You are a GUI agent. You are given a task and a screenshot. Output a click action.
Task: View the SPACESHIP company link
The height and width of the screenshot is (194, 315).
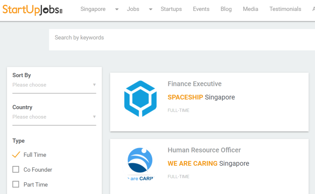coord(185,97)
